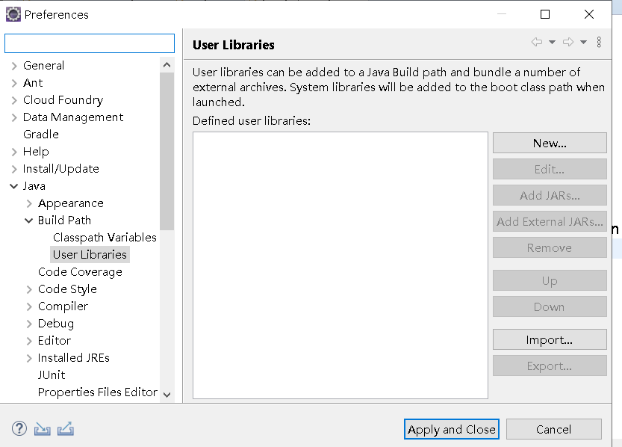Viewport: 622px width, 447px height.
Task: Click the forward navigation arrow
Action: click(567, 43)
